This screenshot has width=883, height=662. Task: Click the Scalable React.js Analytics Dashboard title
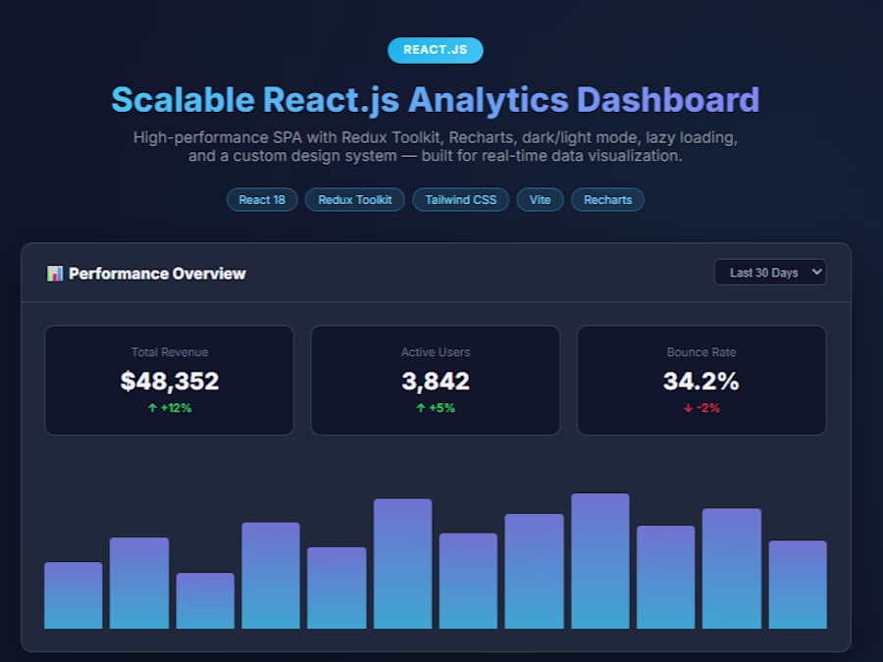(x=436, y=100)
